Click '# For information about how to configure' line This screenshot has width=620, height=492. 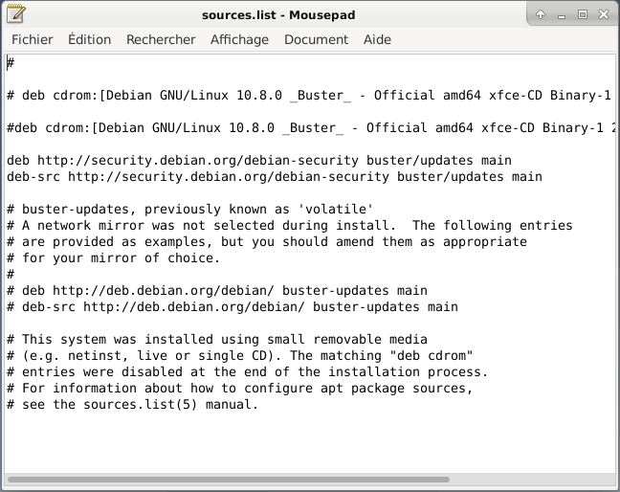[239, 388]
